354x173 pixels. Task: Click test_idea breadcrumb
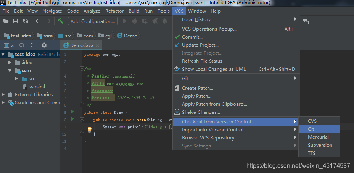pos(18,36)
